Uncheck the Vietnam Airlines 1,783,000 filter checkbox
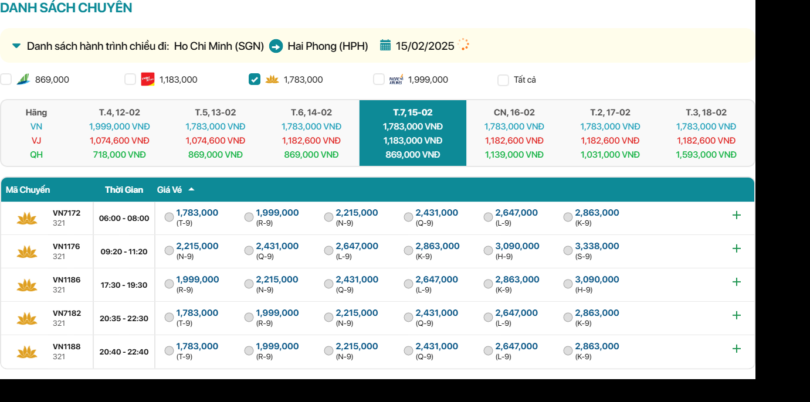Screen dimensions: 810x402 (255, 80)
